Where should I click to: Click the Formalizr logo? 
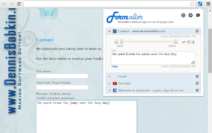tap(125, 17)
